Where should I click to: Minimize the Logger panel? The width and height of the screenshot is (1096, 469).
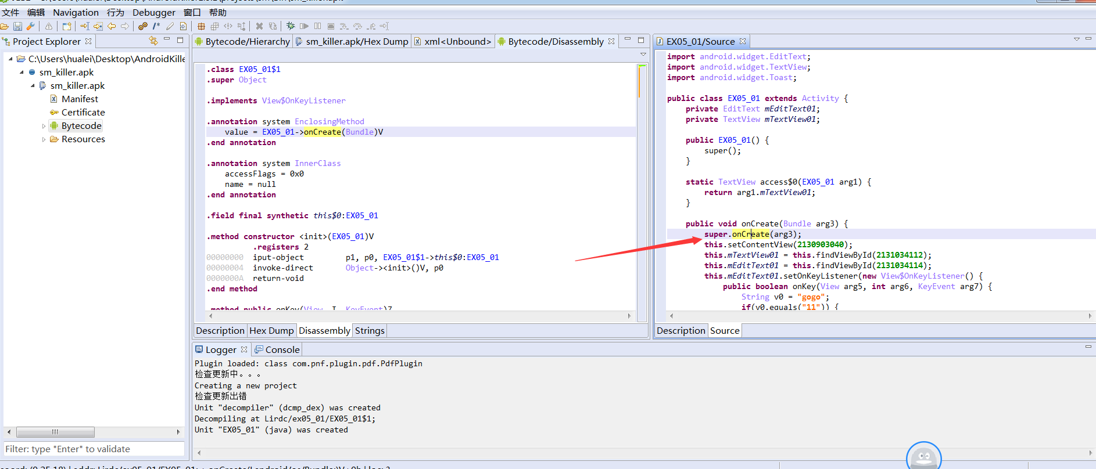coord(1088,347)
